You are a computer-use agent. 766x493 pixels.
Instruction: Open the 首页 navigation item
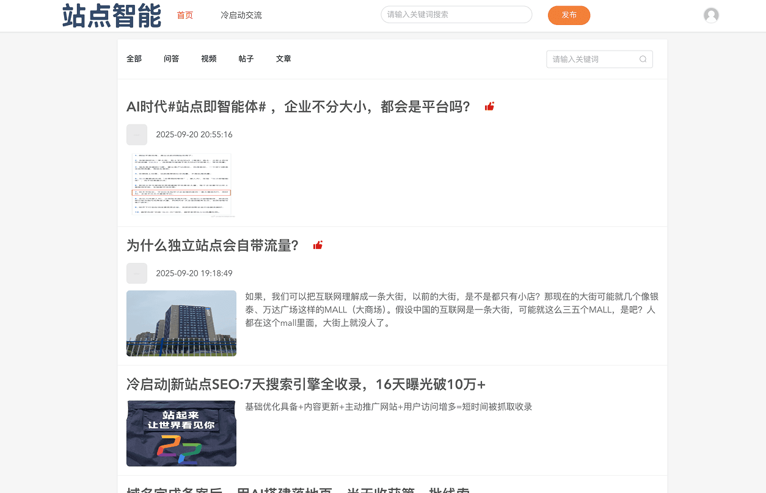pyautogui.click(x=185, y=15)
